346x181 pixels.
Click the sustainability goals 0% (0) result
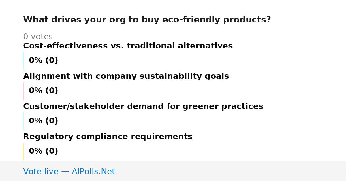click(43, 91)
